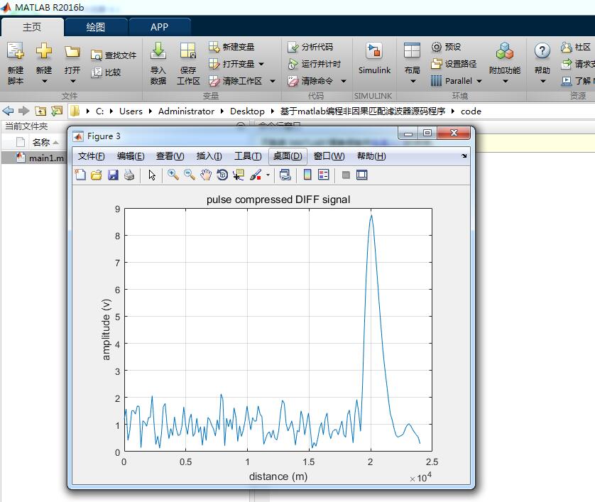The image size is (595, 502).
Task: Expand the Layout (布局) dropdown arrow
Action: coord(413,81)
